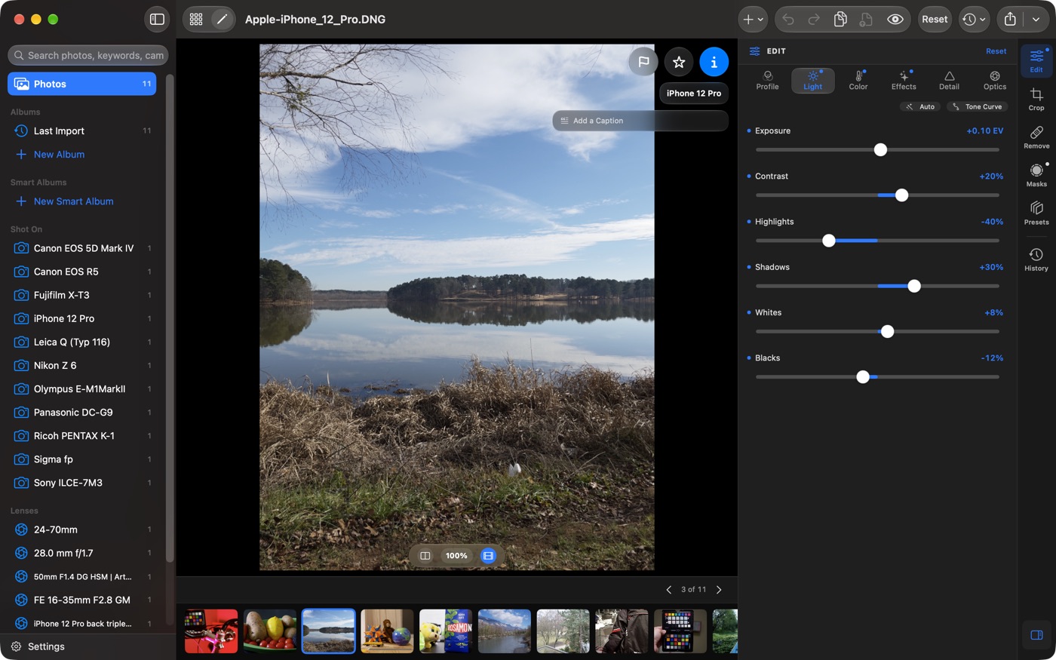Toggle the filmstrip icon button
The height and width of the screenshot is (660, 1056).
488,556
